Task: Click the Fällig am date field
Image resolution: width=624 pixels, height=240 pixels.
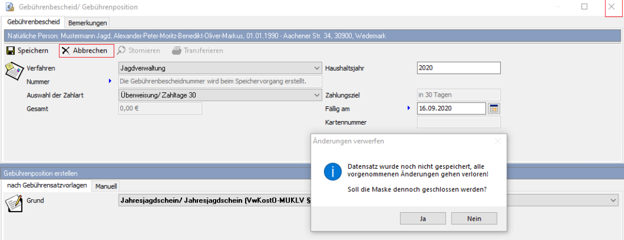Action: click(451, 108)
